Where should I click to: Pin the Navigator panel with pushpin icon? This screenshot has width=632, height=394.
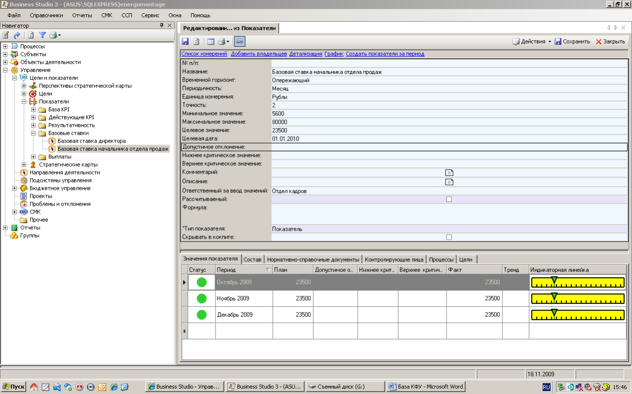pos(162,25)
